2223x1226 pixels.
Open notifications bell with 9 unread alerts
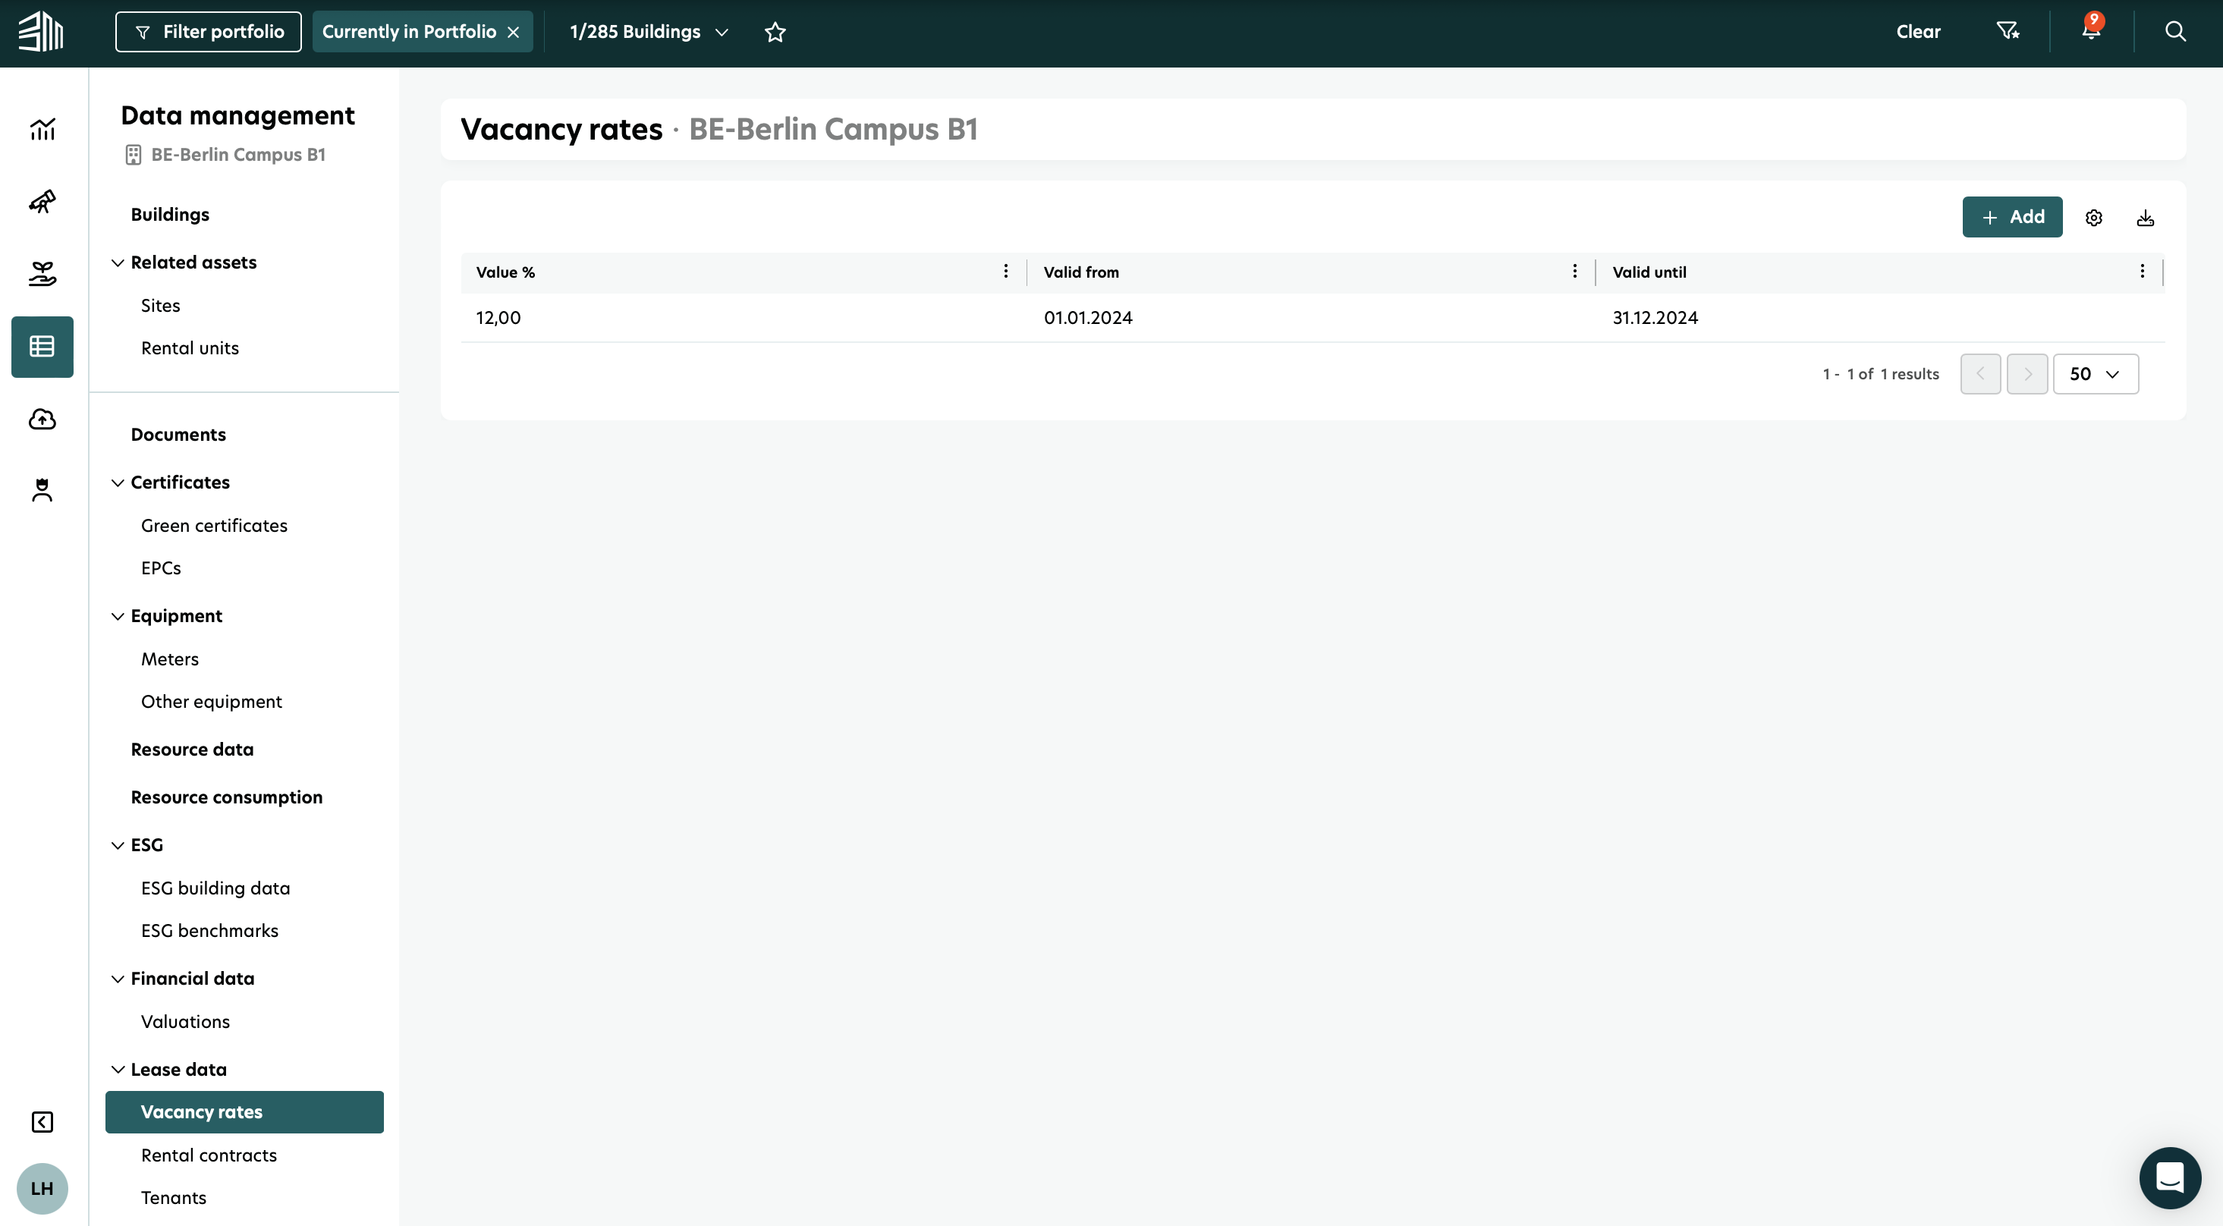tap(2089, 30)
